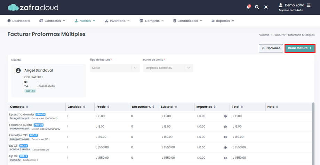320x165 pixels.
Task: Open the Dashboard menu item
Action: [x=18, y=21]
